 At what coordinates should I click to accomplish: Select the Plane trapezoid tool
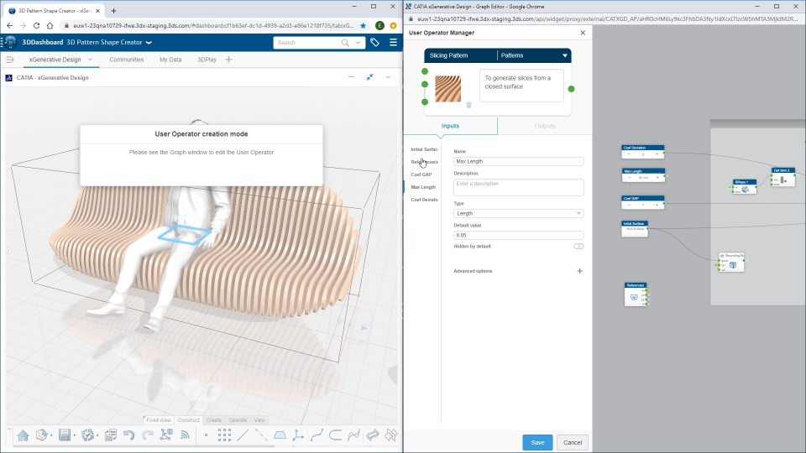[280, 435]
